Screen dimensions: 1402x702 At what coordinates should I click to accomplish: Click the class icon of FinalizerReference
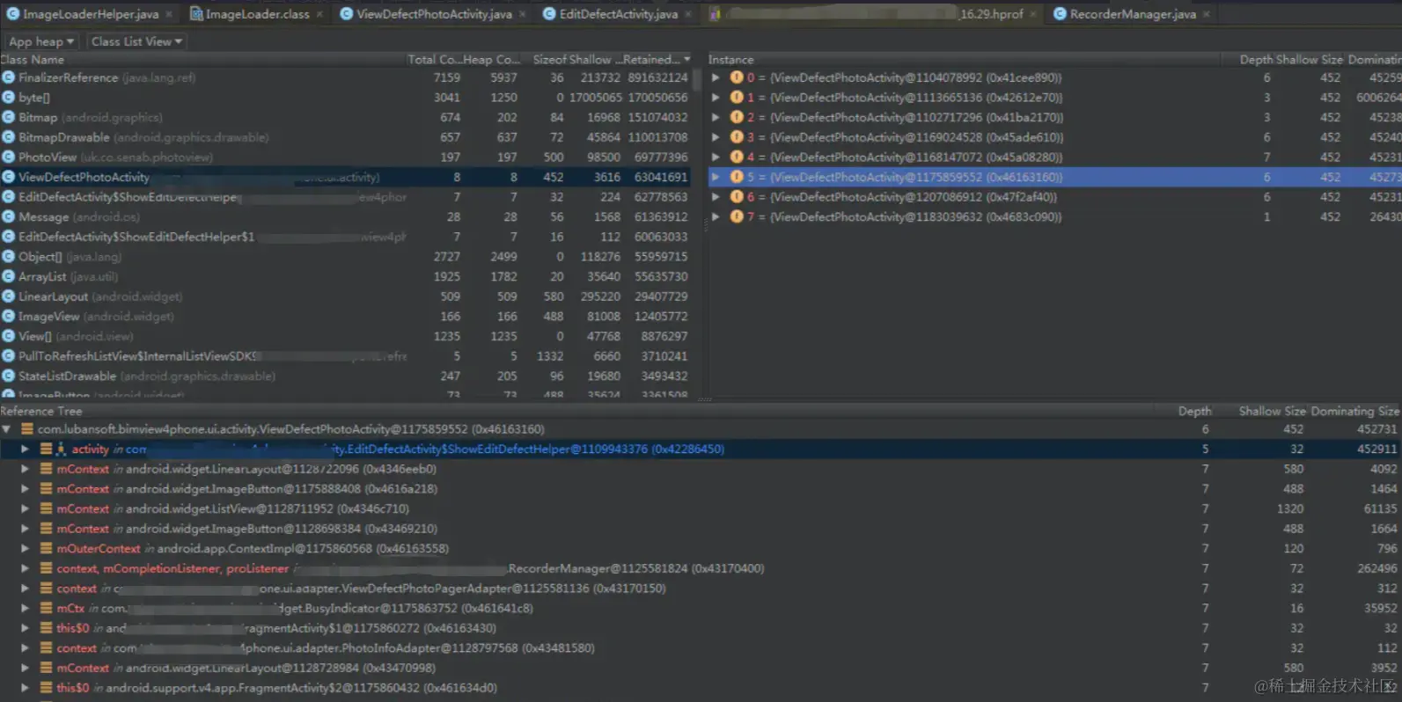point(9,77)
